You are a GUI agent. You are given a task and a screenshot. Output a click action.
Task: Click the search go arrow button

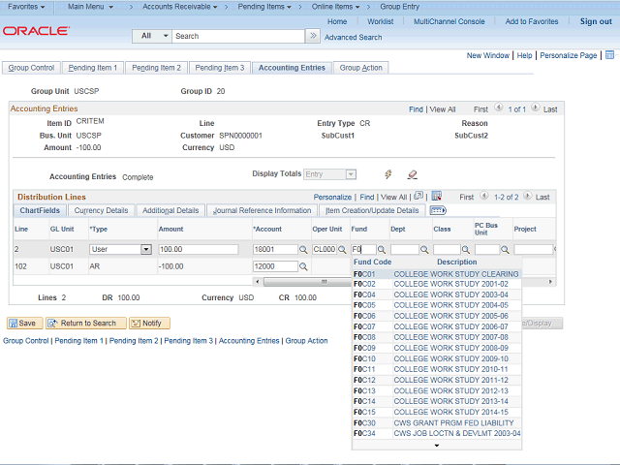point(312,36)
